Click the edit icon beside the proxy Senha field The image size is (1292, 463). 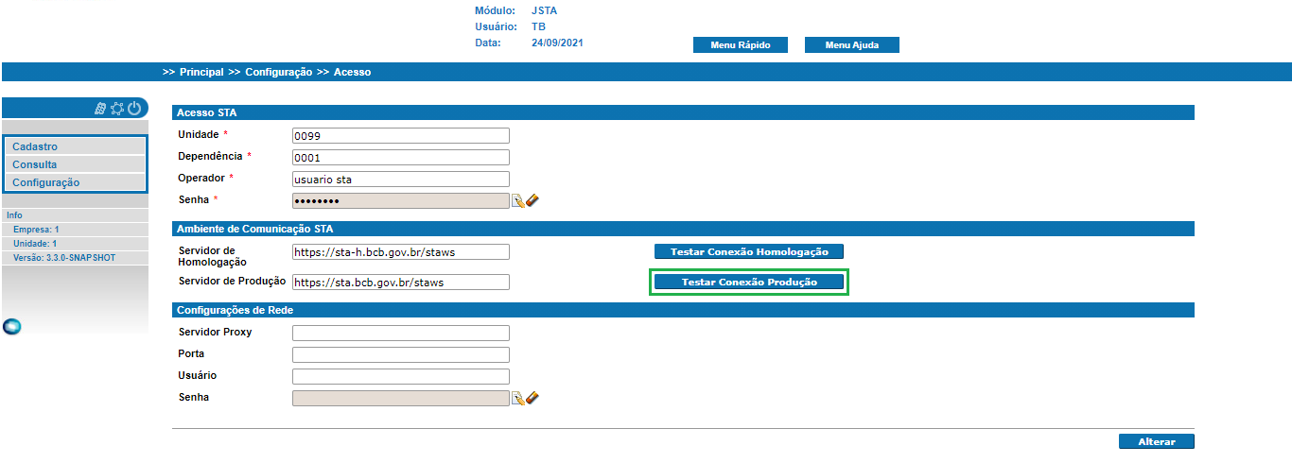[x=517, y=399]
